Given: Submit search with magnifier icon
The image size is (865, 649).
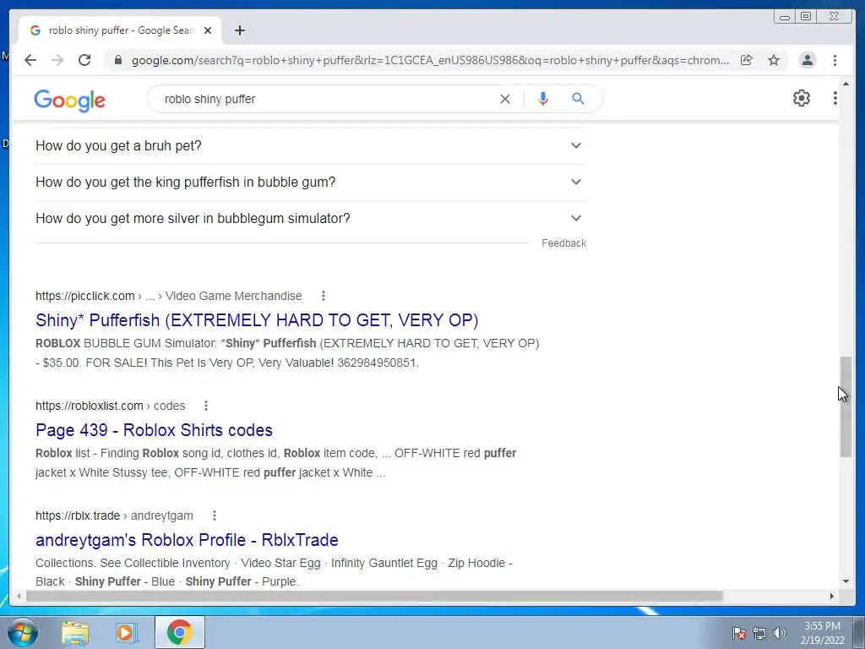Looking at the screenshot, I should pos(578,99).
